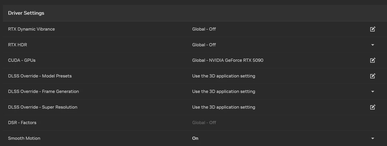
Task: Expand the Smooth Motion dropdown arrow
Action: point(372,139)
